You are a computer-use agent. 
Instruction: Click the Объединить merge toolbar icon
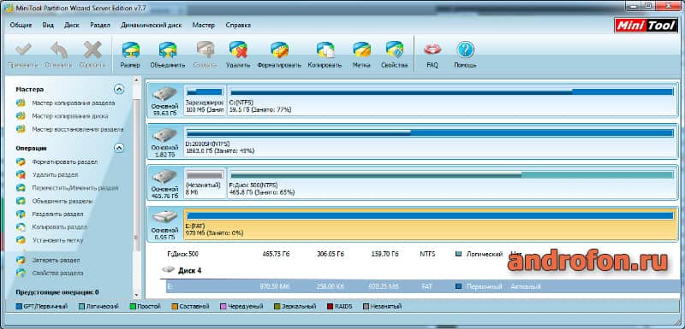tap(167, 50)
